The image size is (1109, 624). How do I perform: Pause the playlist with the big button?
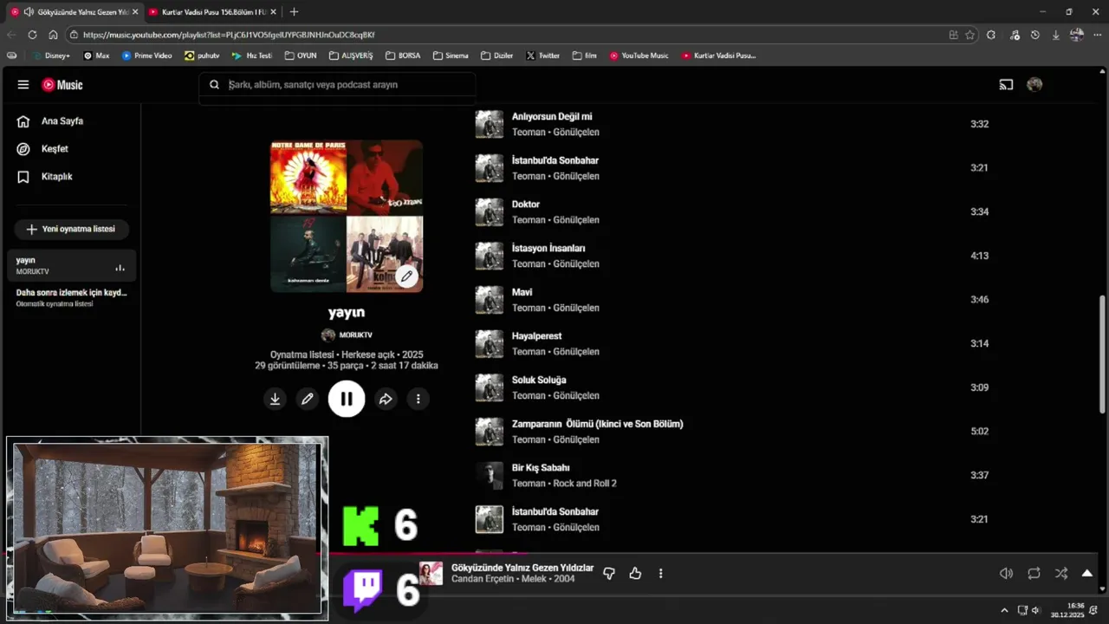(x=347, y=399)
